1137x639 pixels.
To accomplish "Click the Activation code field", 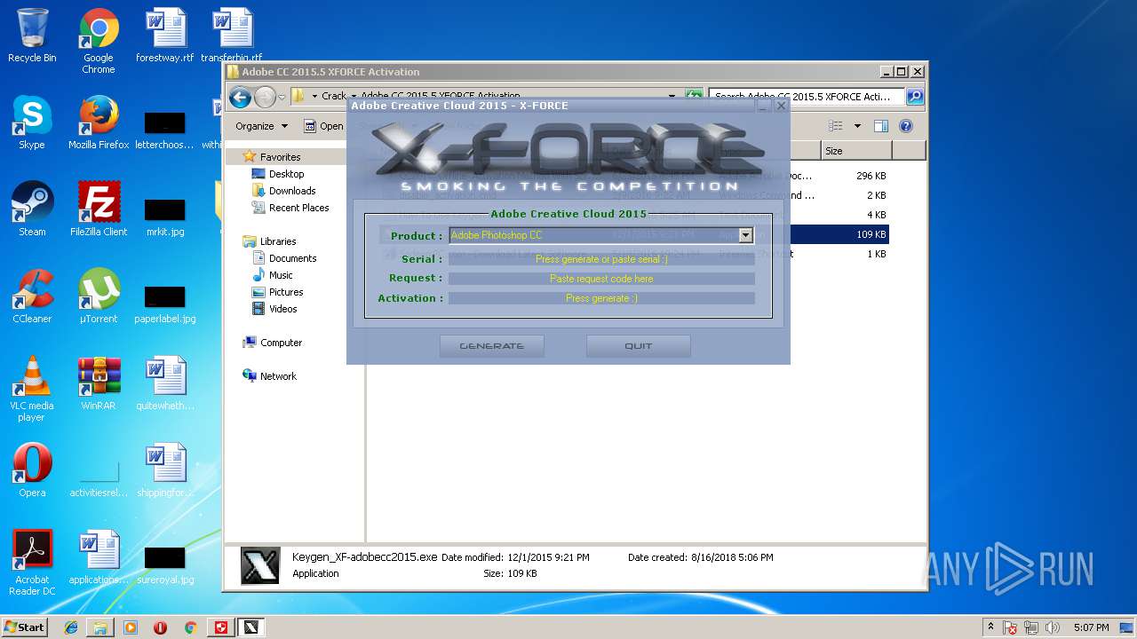I will (x=601, y=298).
